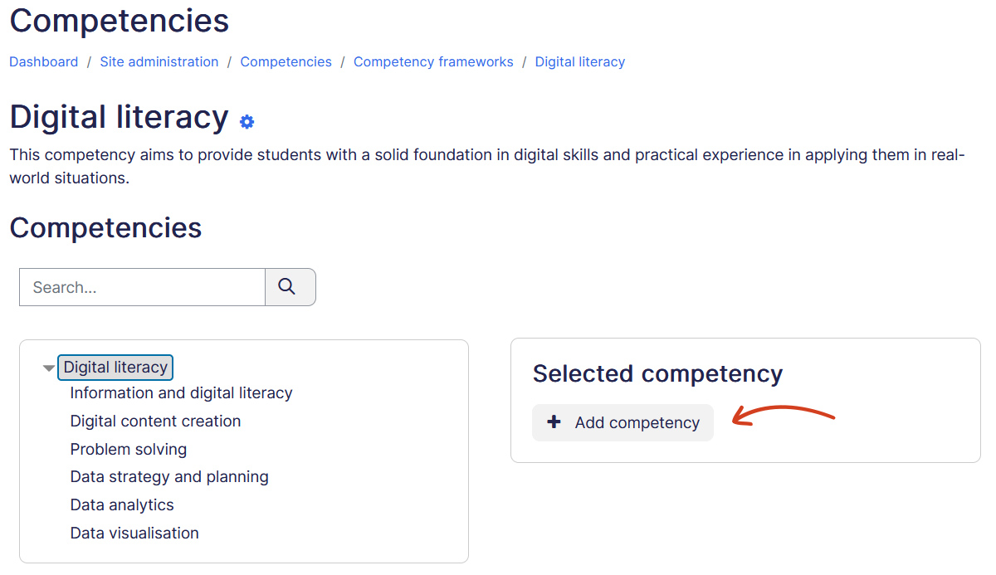Select Data strategy and planning competency
The image size is (996, 575).
click(169, 477)
